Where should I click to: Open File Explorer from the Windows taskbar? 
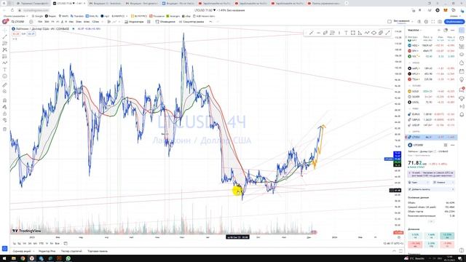[14, 258]
